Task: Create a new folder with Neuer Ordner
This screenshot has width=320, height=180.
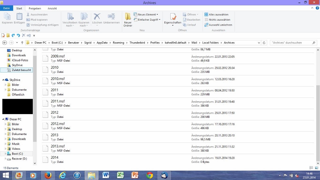Action: pos(128,19)
